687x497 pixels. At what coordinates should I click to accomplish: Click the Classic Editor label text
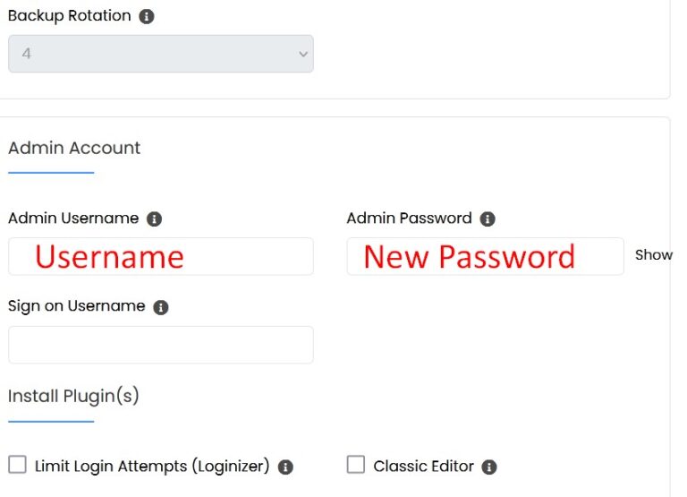pos(423,467)
